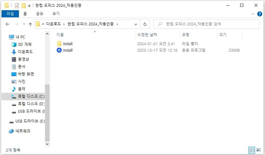This screenshot has width=265, height=155.
Task: Click navigation pane scrollbar down arrow
Action: (x=47, y=144)
